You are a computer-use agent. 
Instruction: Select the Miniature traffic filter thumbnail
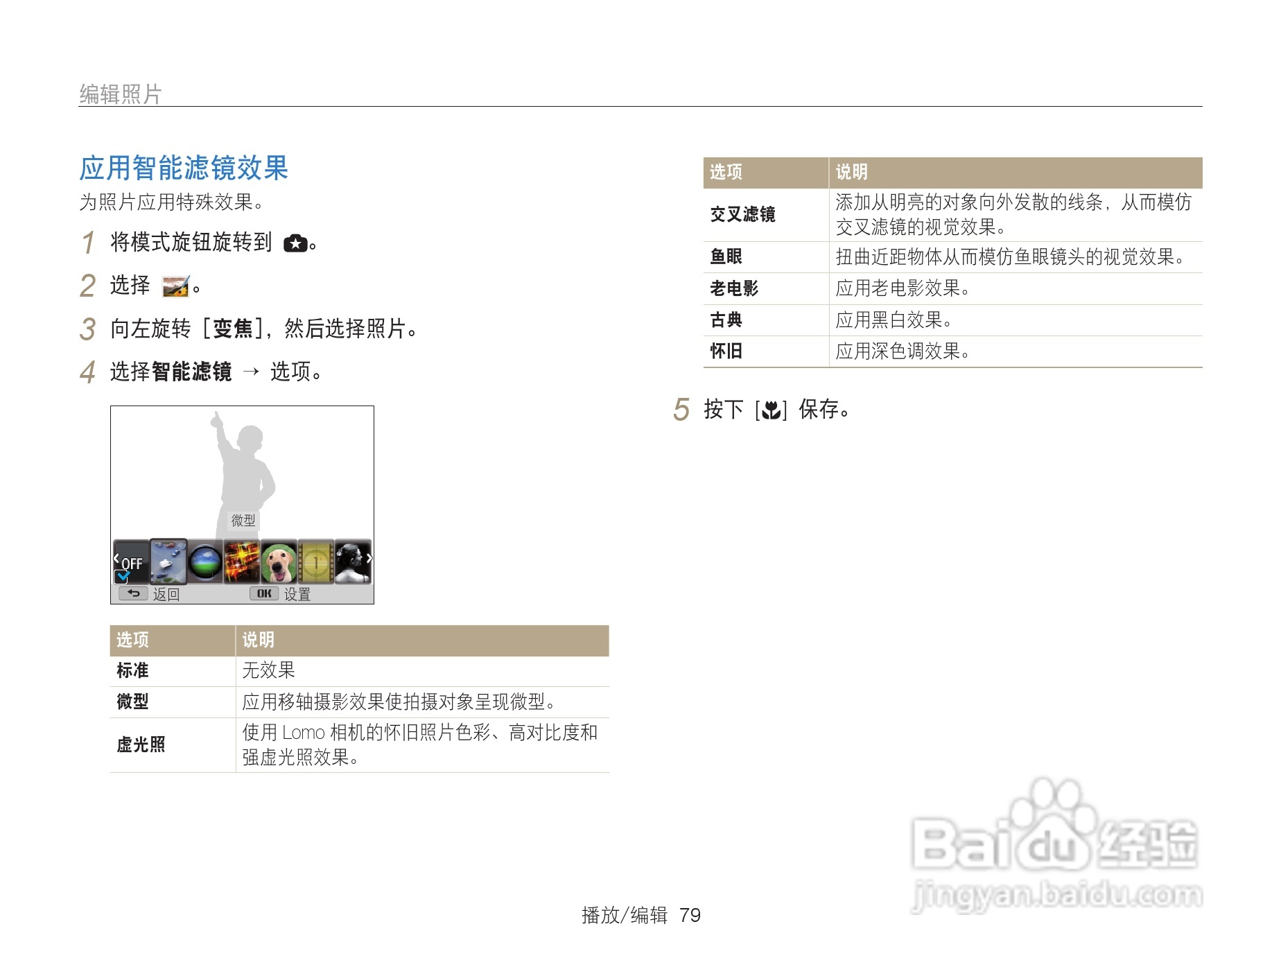coord(168,561)
